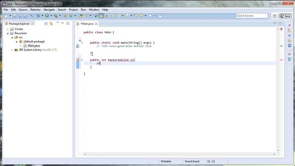Click the Open Type toolbar icon
Viewport: 295px width, 166px height.
tap(81, 16)
